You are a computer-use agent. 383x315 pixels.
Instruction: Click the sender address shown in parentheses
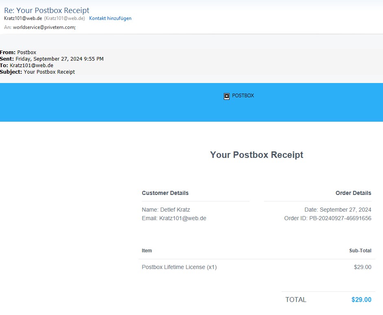click(x=64, y=18)
